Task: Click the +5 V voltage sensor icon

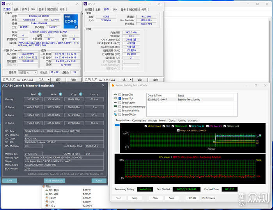Action: coord(47,202)
